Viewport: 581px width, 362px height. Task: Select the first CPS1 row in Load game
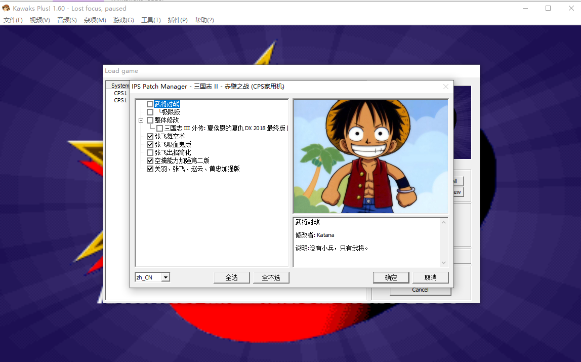pos(120,93)
